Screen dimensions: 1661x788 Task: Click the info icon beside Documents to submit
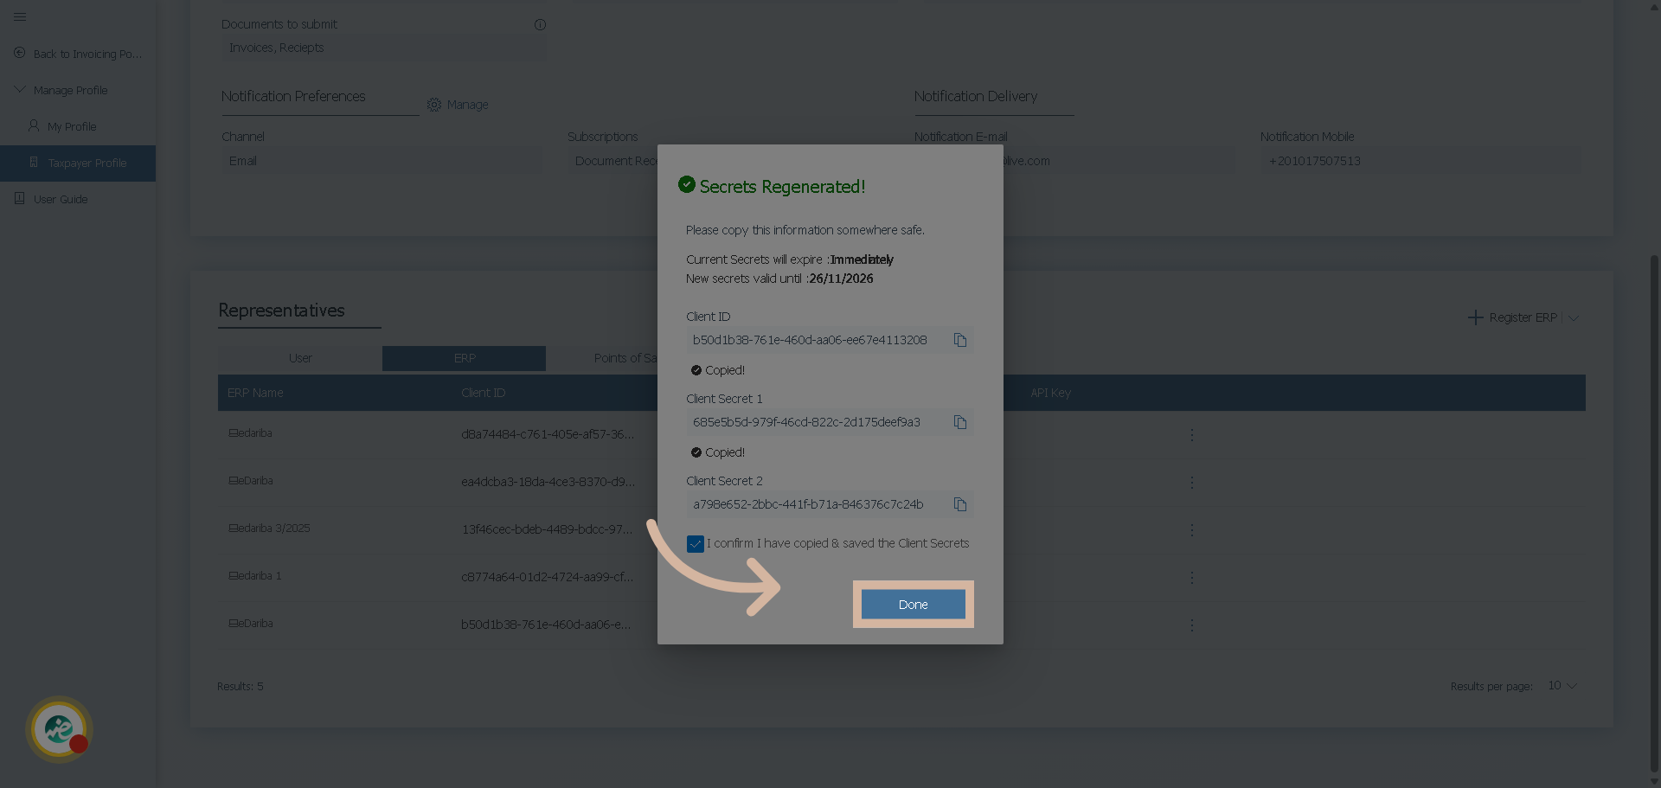540,24
